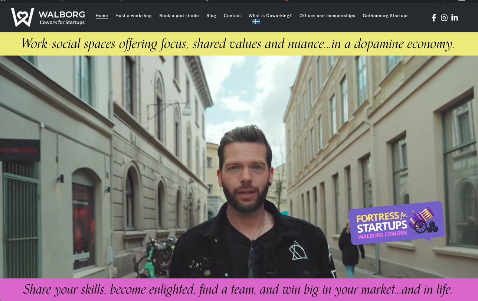Open the Facebook page icon
This screenshot has width=478, height=301.
(433, 18)
